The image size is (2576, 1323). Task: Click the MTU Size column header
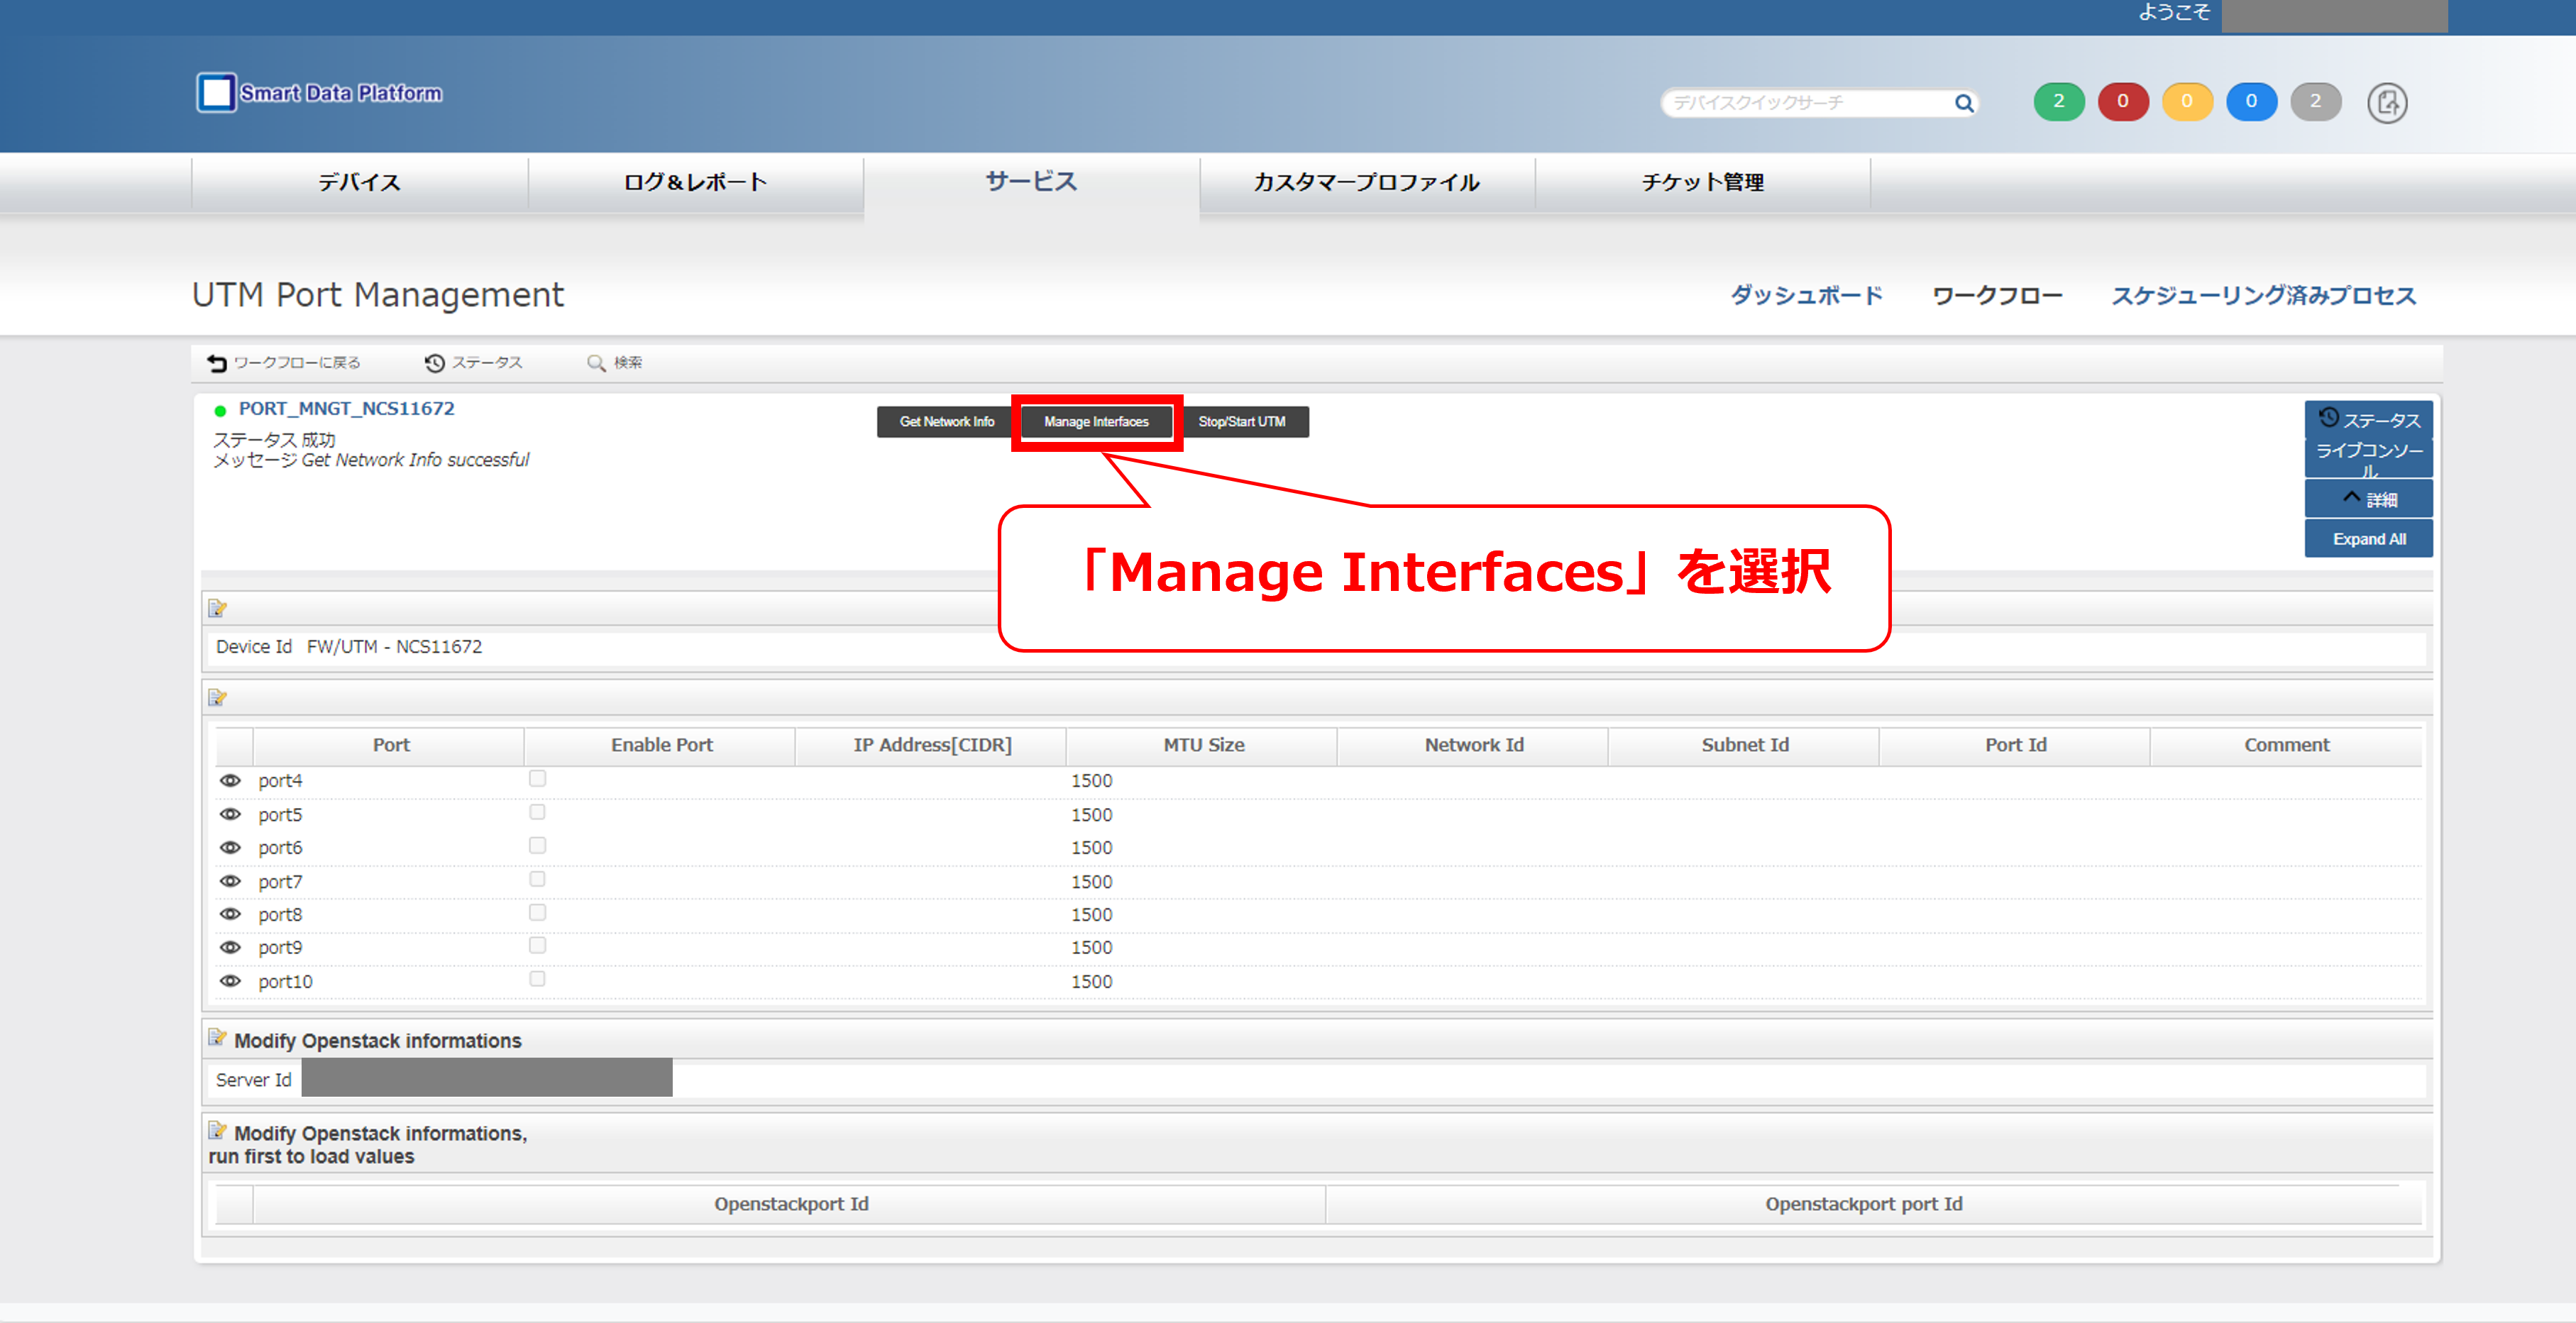(x=1203, y=745)
